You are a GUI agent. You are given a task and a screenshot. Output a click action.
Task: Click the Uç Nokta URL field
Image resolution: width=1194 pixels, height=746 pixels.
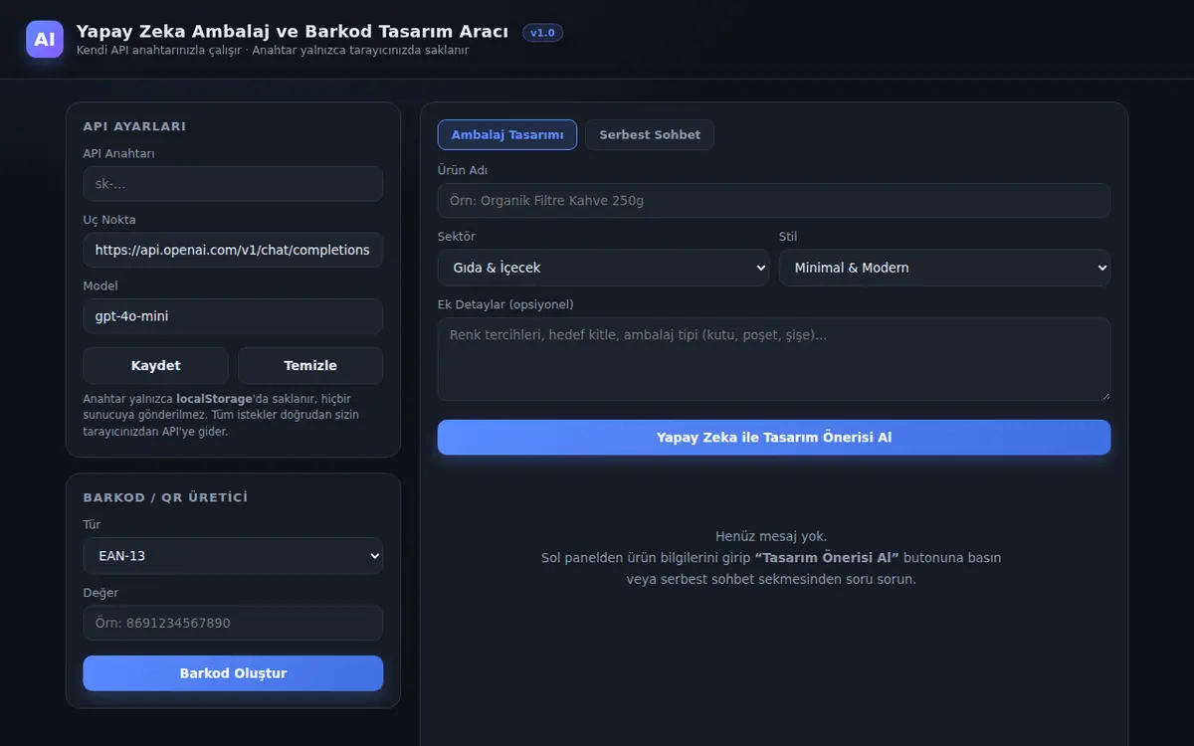[233, 250]
